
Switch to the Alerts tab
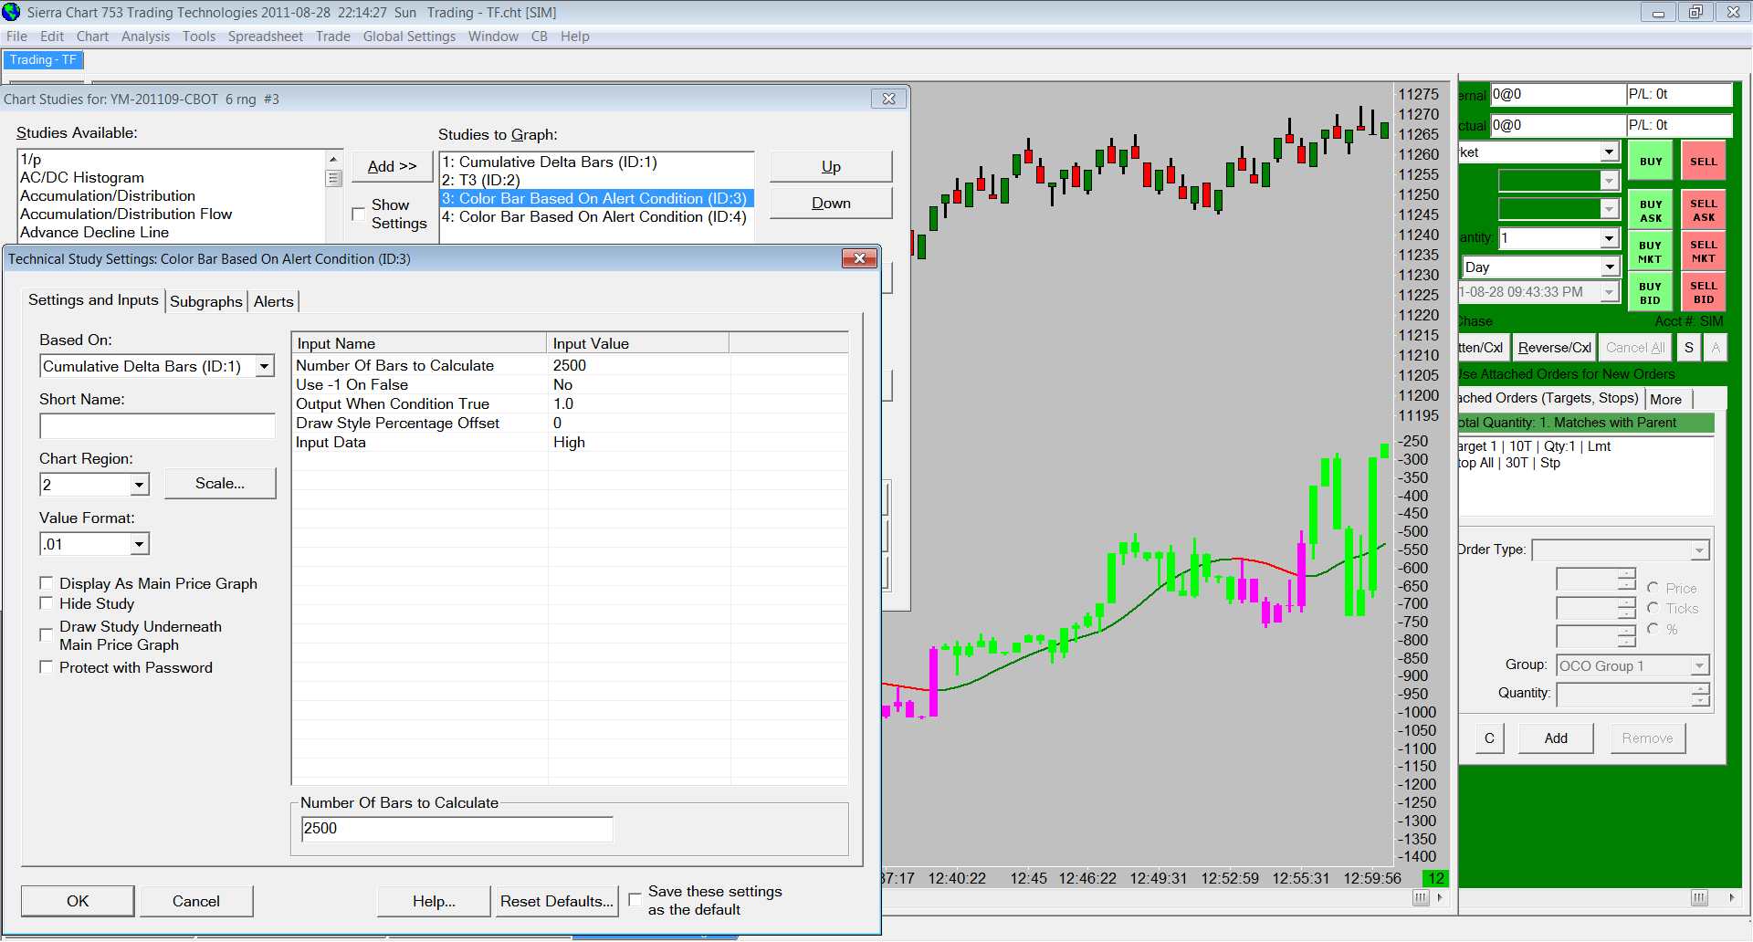(273, 301)
